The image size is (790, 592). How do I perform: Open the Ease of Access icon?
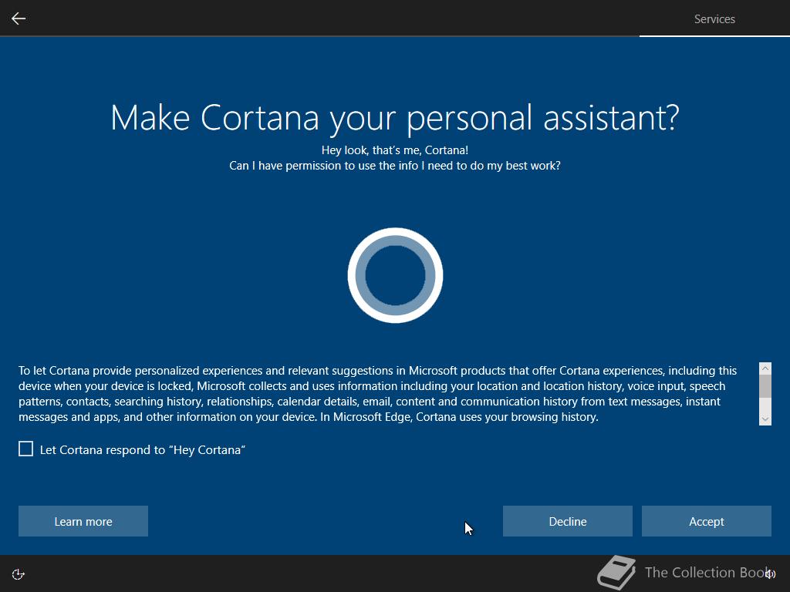[19, 574]
